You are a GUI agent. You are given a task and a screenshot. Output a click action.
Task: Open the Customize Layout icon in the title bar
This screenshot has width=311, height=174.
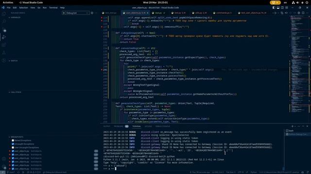click(287, 8)
